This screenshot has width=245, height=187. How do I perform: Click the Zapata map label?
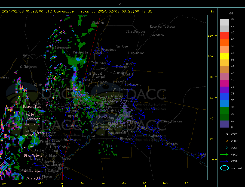click(x=67, y=159)
